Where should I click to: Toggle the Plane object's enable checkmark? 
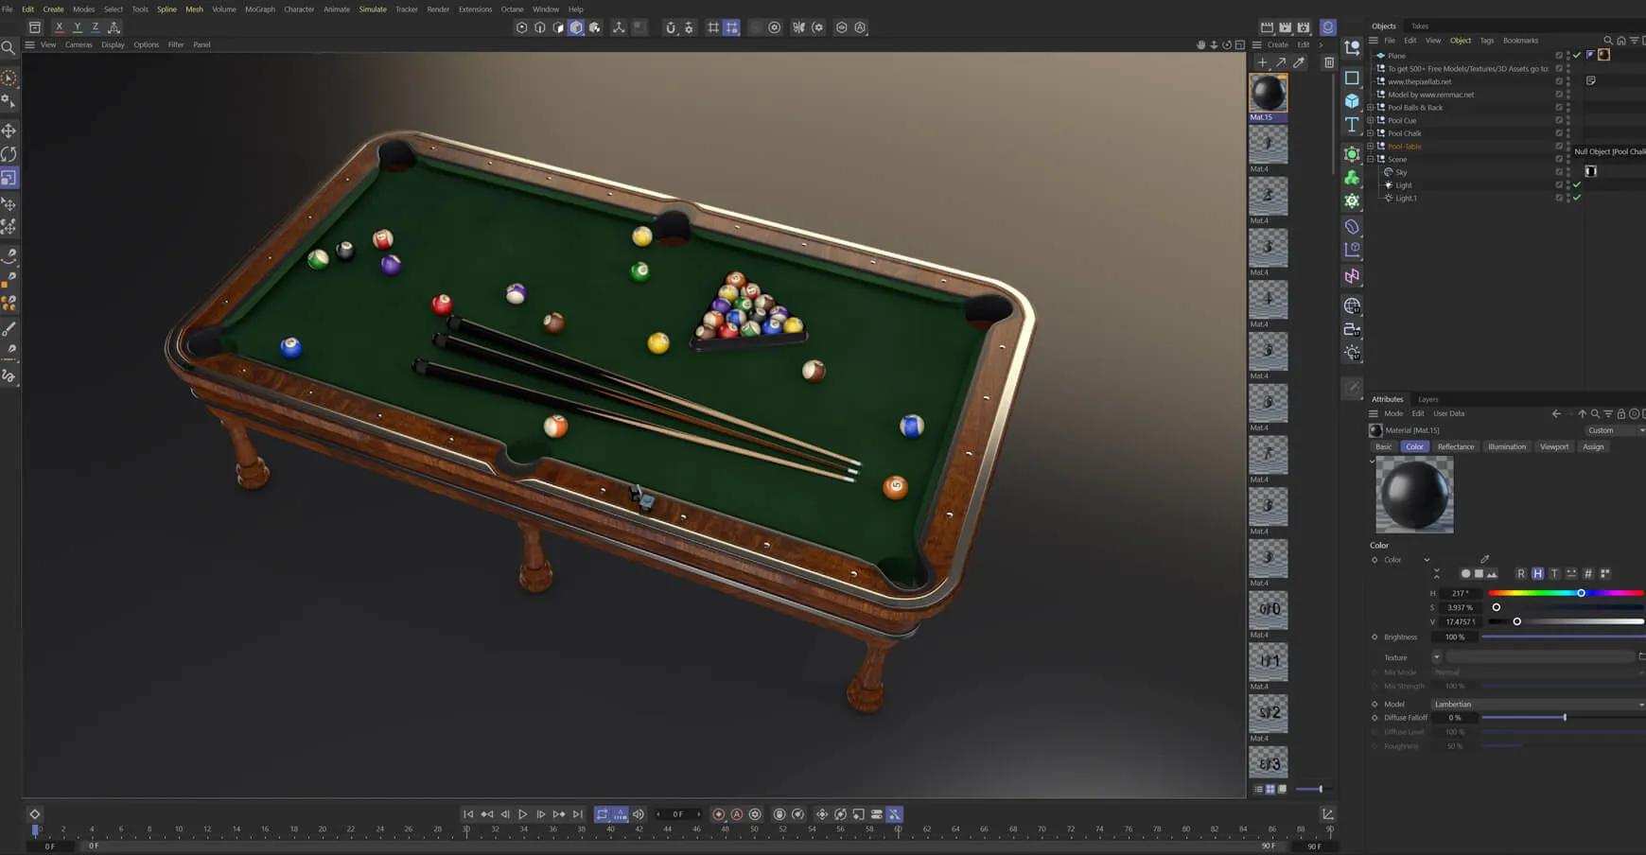[1577, 56]
